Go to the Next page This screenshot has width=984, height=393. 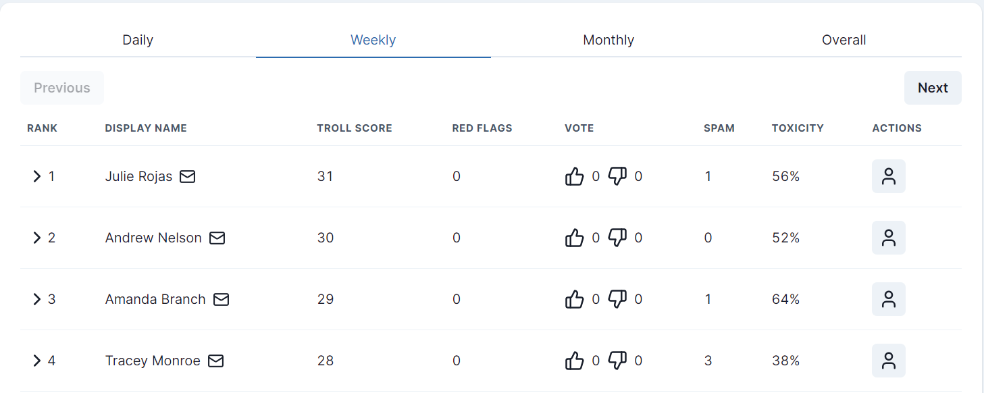pos(933,88)
